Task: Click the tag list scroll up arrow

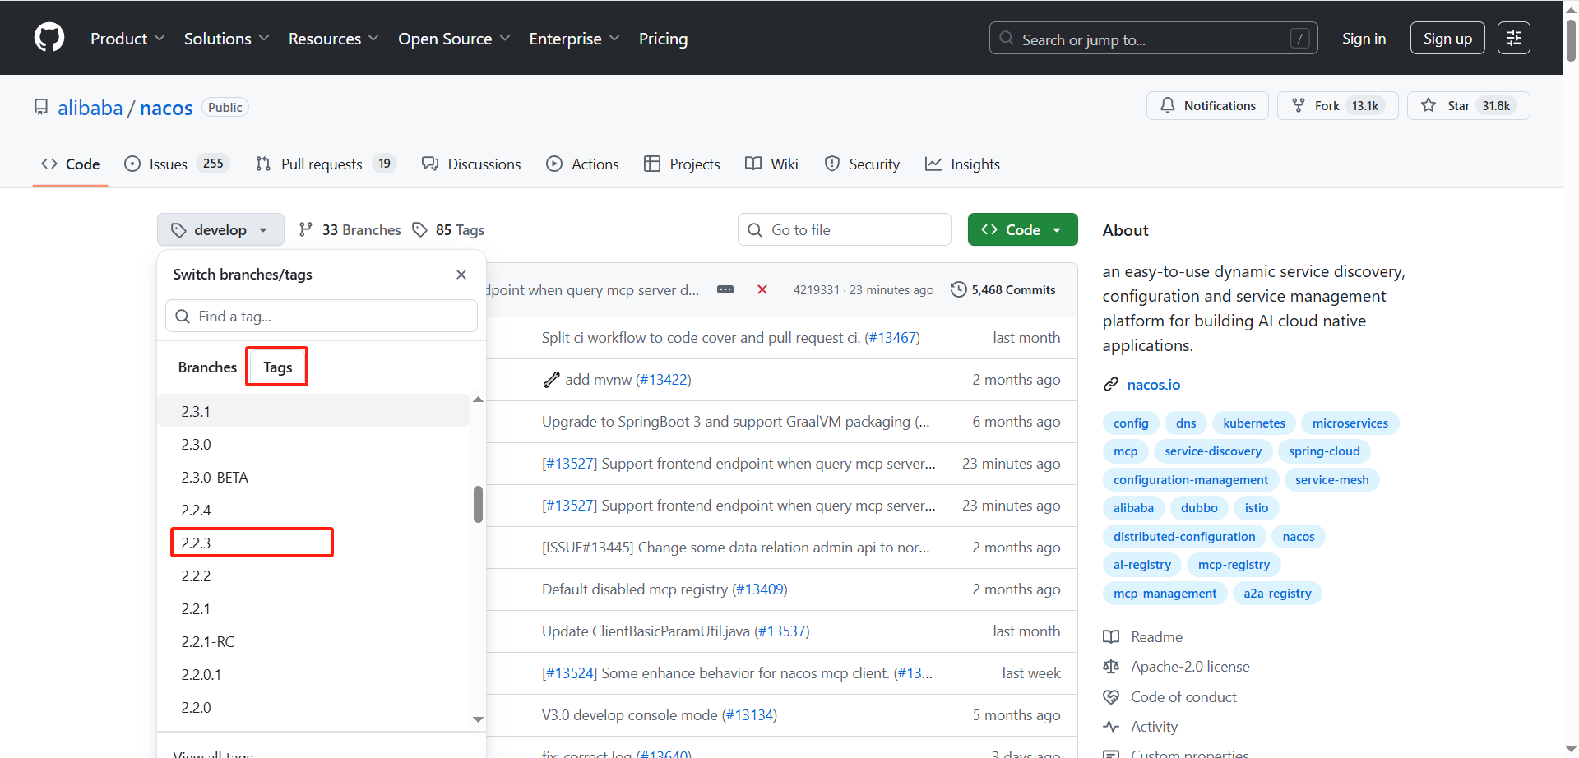Action: coord(478,400)
